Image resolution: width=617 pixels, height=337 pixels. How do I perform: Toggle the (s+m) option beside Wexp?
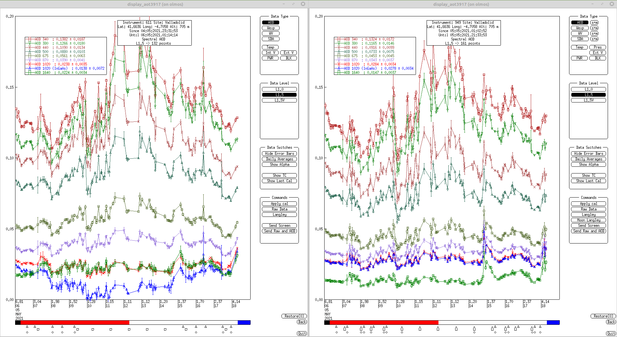594,28
